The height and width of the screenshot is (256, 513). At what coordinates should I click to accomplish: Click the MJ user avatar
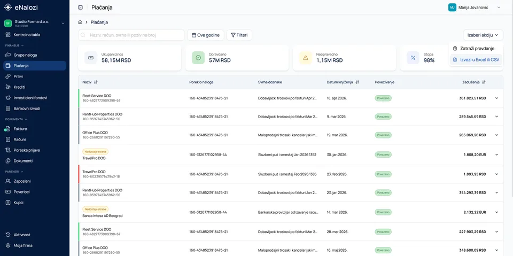pos(452,7)
